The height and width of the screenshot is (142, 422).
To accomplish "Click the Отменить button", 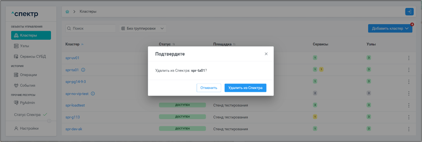I will (x=209, y=88).
